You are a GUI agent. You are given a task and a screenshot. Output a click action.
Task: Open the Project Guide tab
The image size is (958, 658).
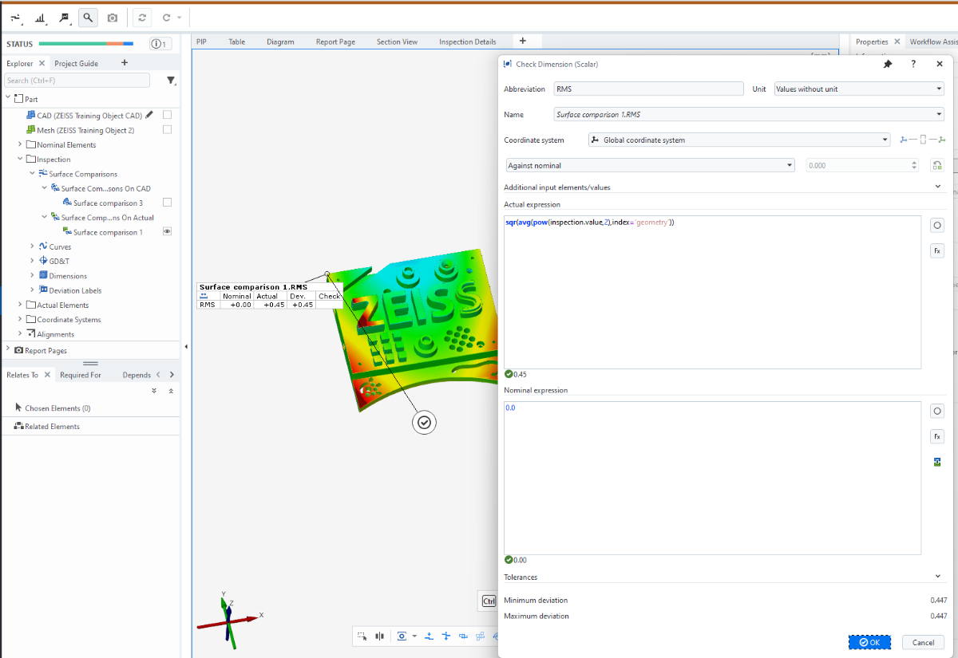[x=77, y=63]
